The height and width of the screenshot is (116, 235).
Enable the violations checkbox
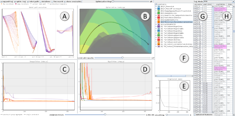coord(41,1)
